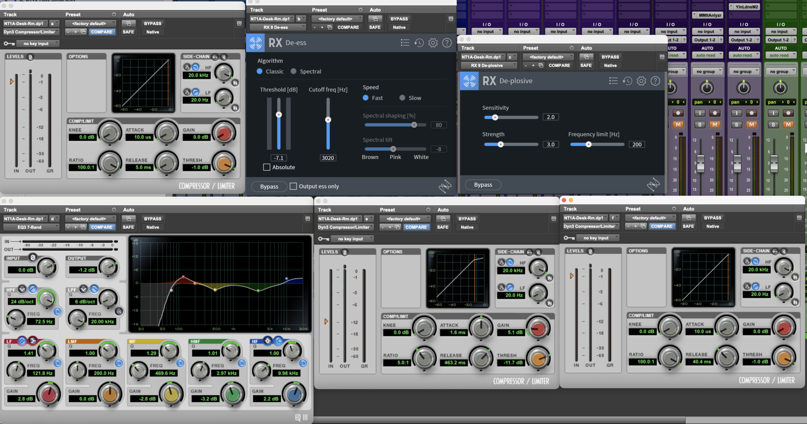
Task: Enable Output ess only checkbox
Action: click(x=293, y=186)
